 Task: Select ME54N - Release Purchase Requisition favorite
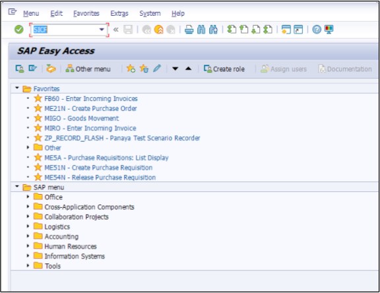[x=100, y=178]
